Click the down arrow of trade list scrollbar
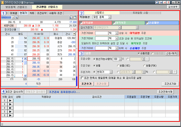The width and height of the screenshot is (181, 127). pyautogui.click(x=25, y=76)
